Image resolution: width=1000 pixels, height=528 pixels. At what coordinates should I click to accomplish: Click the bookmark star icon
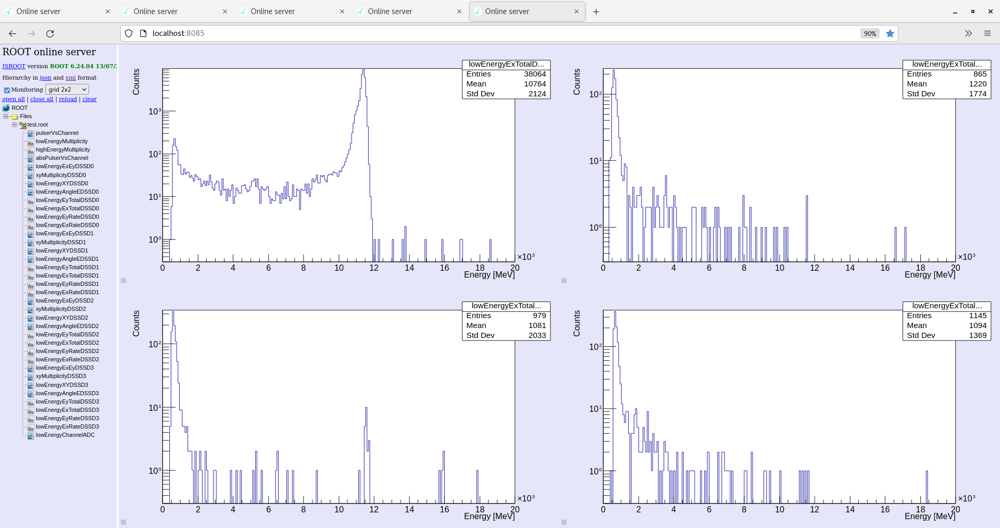[x=890, y=33]
